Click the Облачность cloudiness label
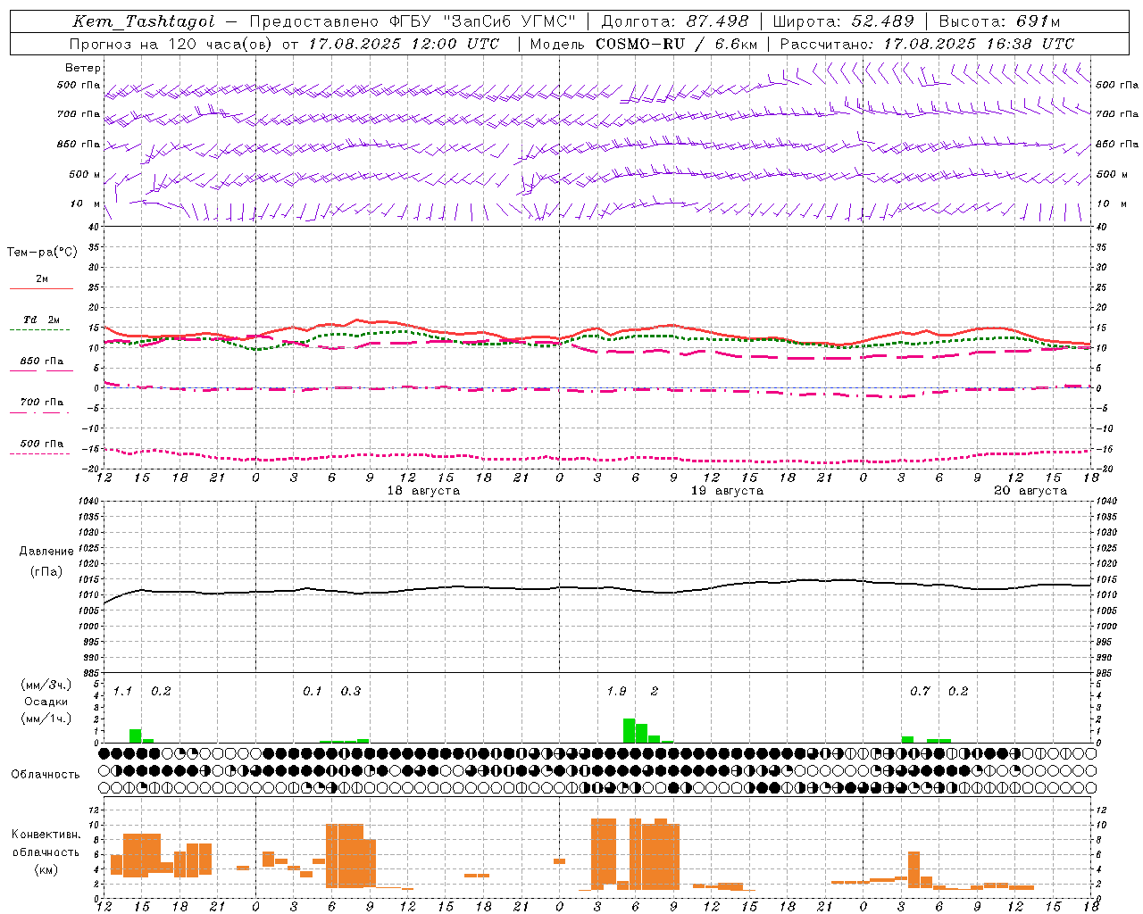 click(x=46, y=774)
